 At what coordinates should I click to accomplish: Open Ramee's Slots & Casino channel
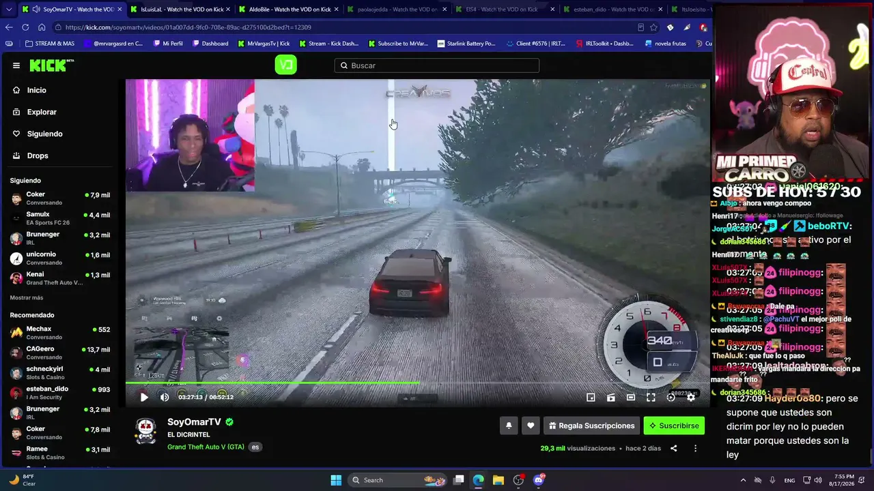pyautogui.click(x=59, y=453)
